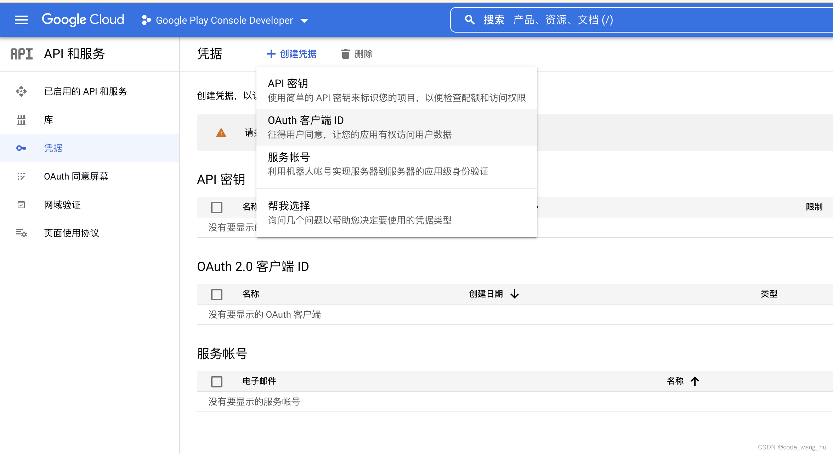Click the 删除 trash icon
The image size is (833, 454).
[346, 53]
